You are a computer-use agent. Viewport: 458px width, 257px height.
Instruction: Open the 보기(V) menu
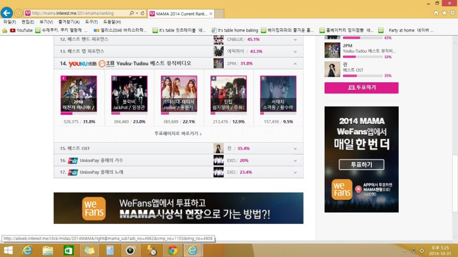(x=46, y=22)
